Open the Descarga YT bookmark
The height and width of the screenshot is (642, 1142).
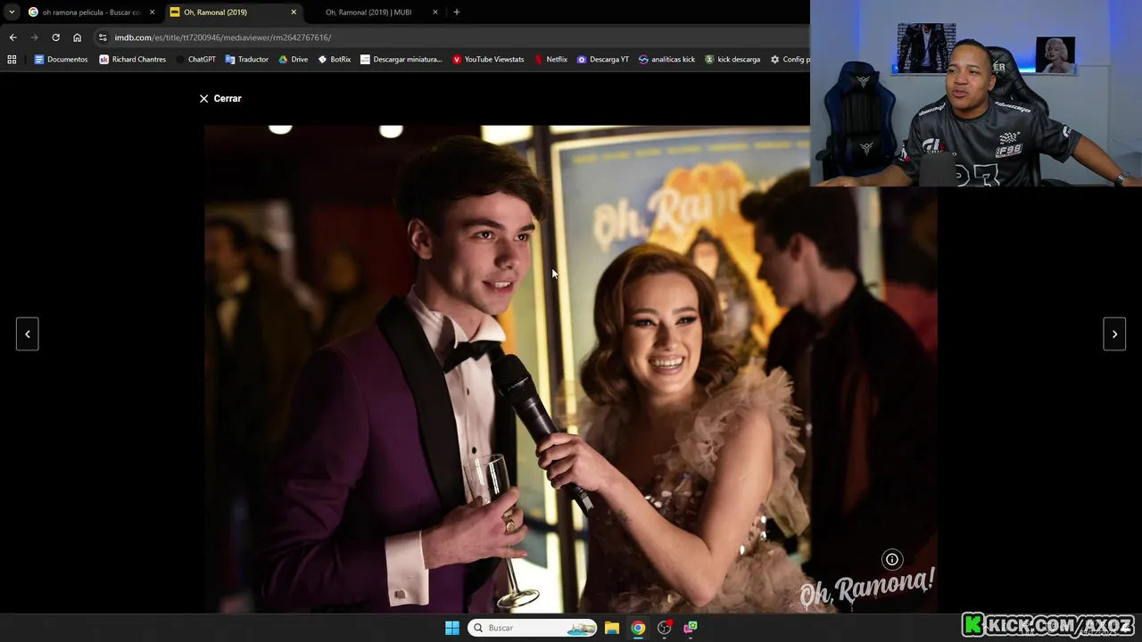point(602,60)
